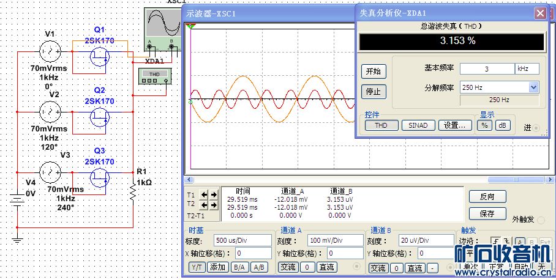Image resolution: width=556 pixels, height=280 pixels.
Task: Click 开始 (Start) in distortion analyzer
Action: 374,72
